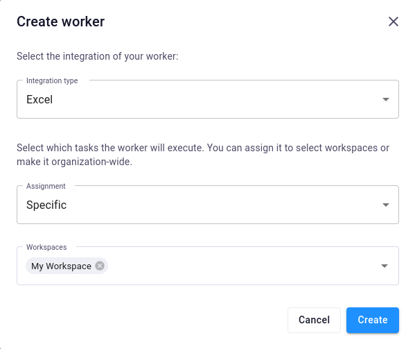Viewport: 415px width, 349px height.
Task: Click the Workspaces field label
Action: tap(46, 247)
